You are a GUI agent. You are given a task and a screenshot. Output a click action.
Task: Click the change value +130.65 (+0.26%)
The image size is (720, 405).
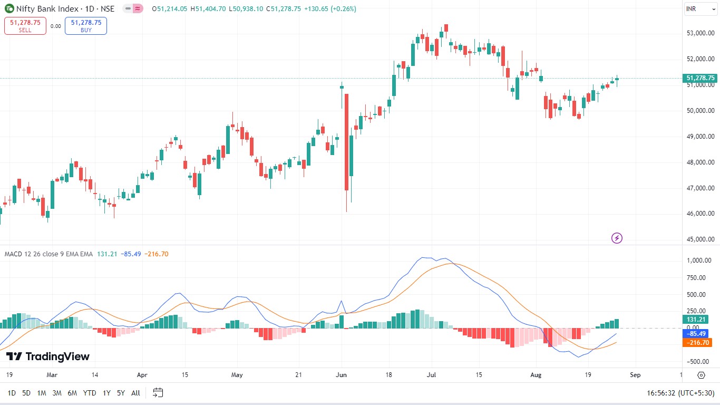click(330, 9)
